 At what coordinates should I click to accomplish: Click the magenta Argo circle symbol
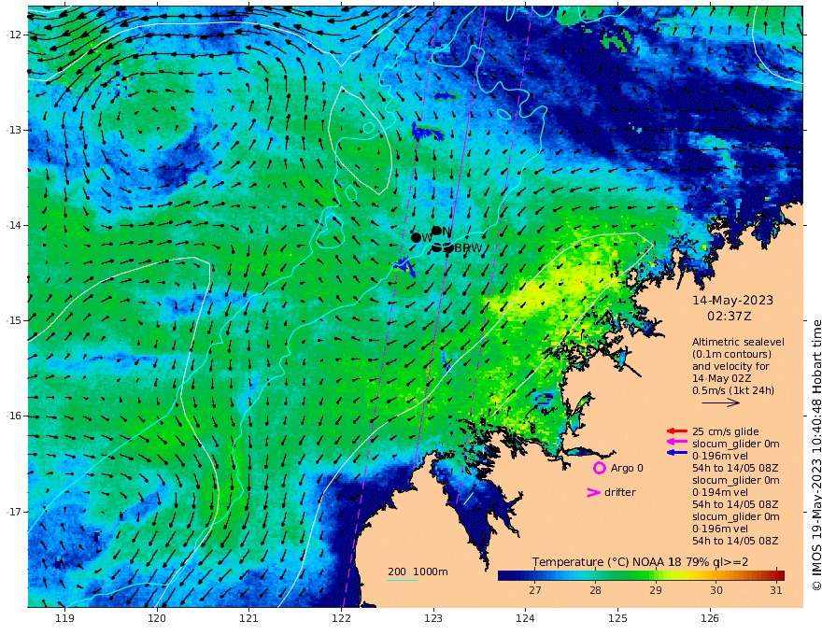(599, 468)
